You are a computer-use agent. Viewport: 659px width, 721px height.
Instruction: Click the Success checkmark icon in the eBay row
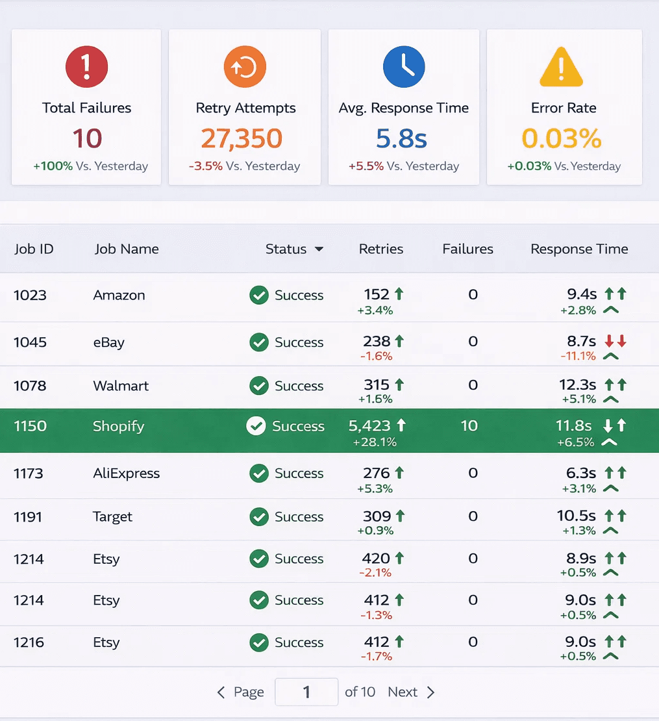(x=259, y=342)
